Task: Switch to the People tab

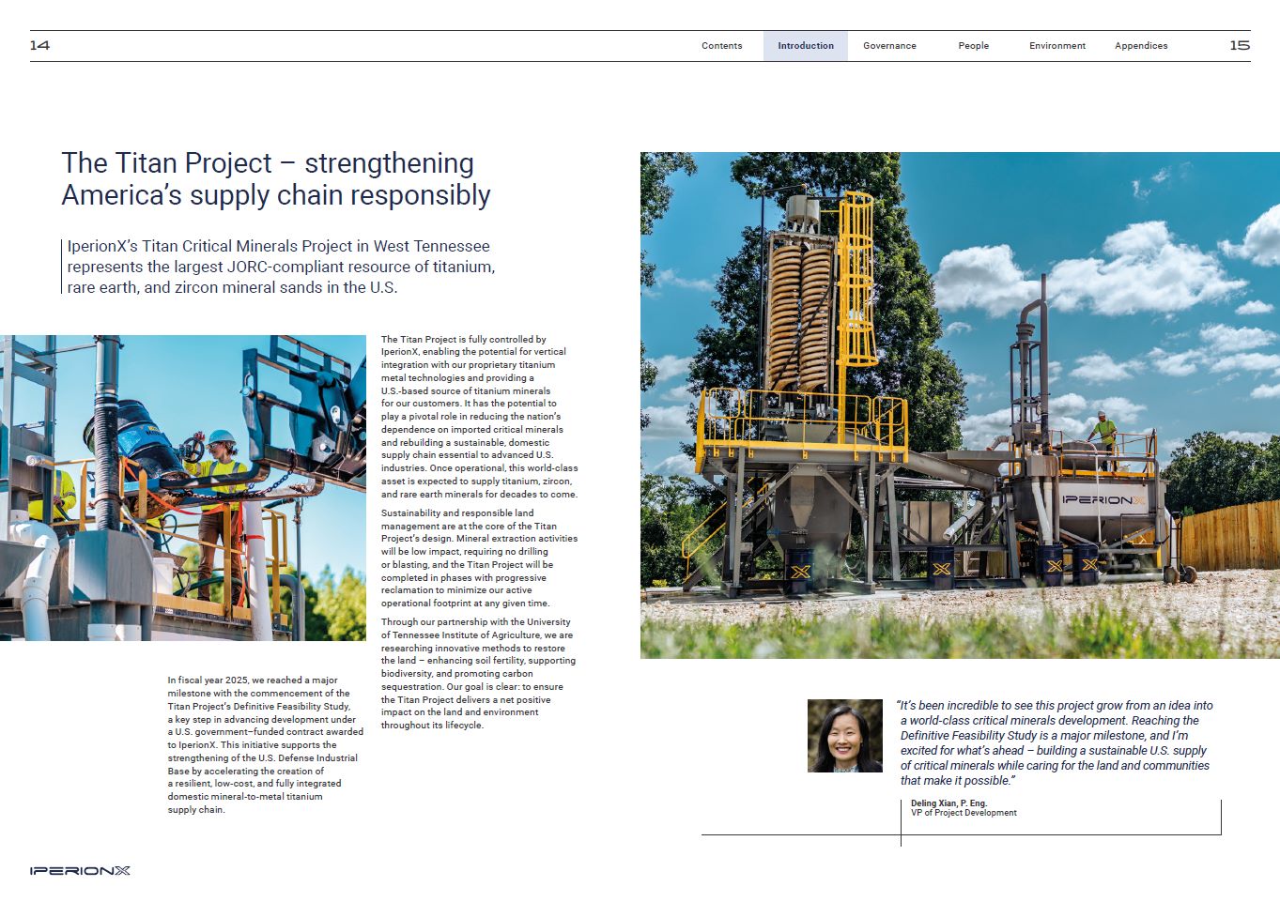Action: [x=973, y=46]
